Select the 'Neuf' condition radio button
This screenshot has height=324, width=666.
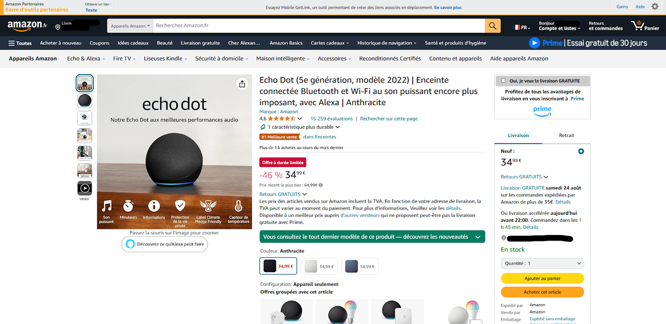(581, 151)
